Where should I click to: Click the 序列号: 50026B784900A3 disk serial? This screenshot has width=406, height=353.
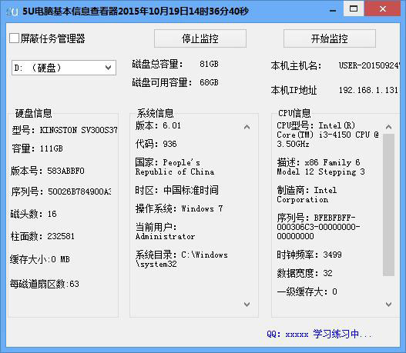[x=62, y=191]
